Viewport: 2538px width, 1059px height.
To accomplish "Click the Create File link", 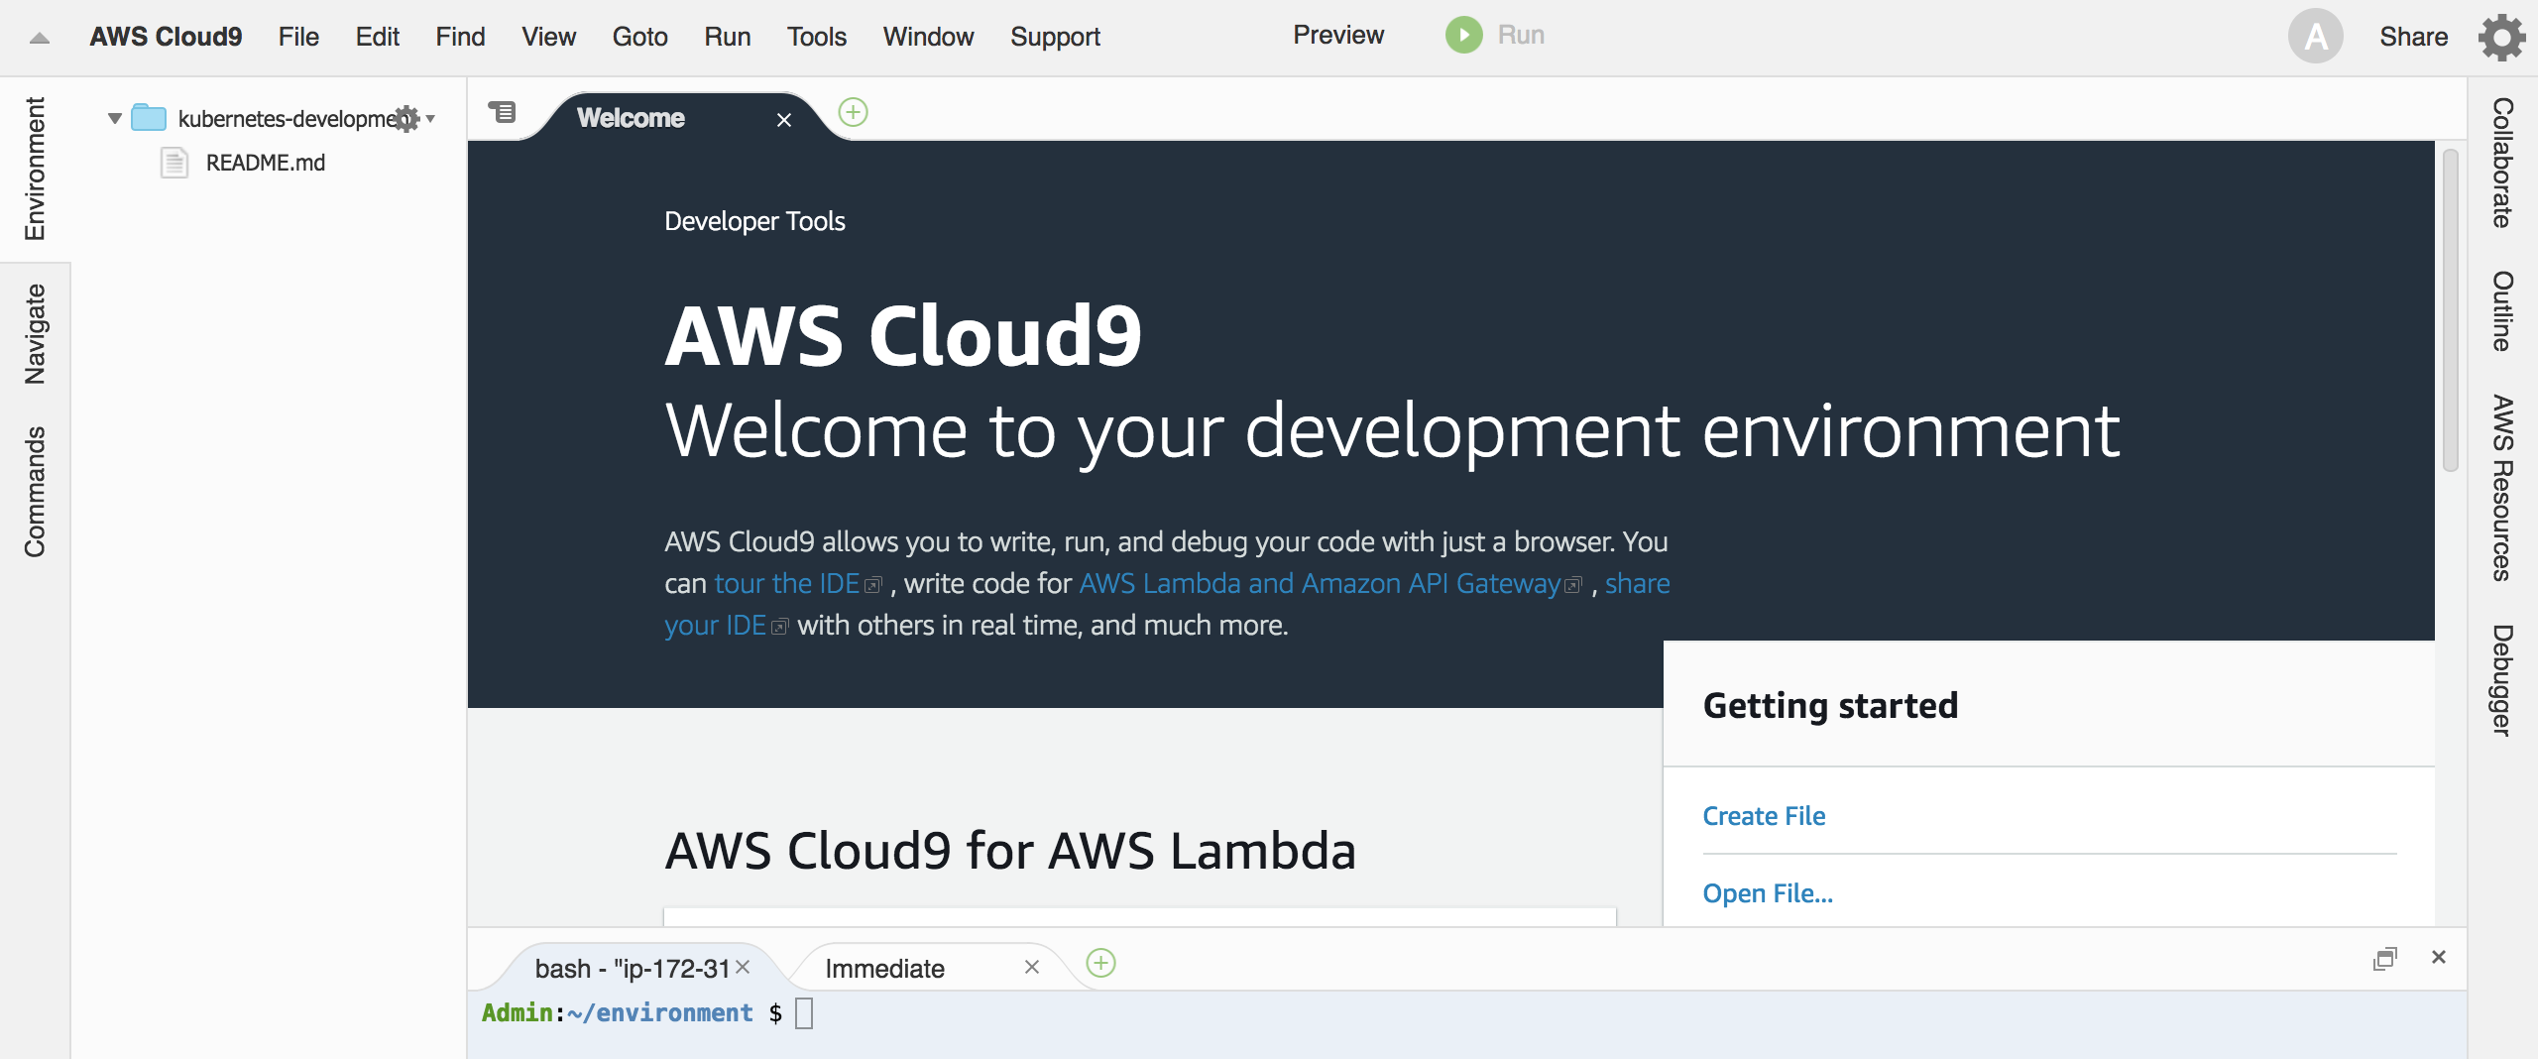I will tap(1764, 816).
